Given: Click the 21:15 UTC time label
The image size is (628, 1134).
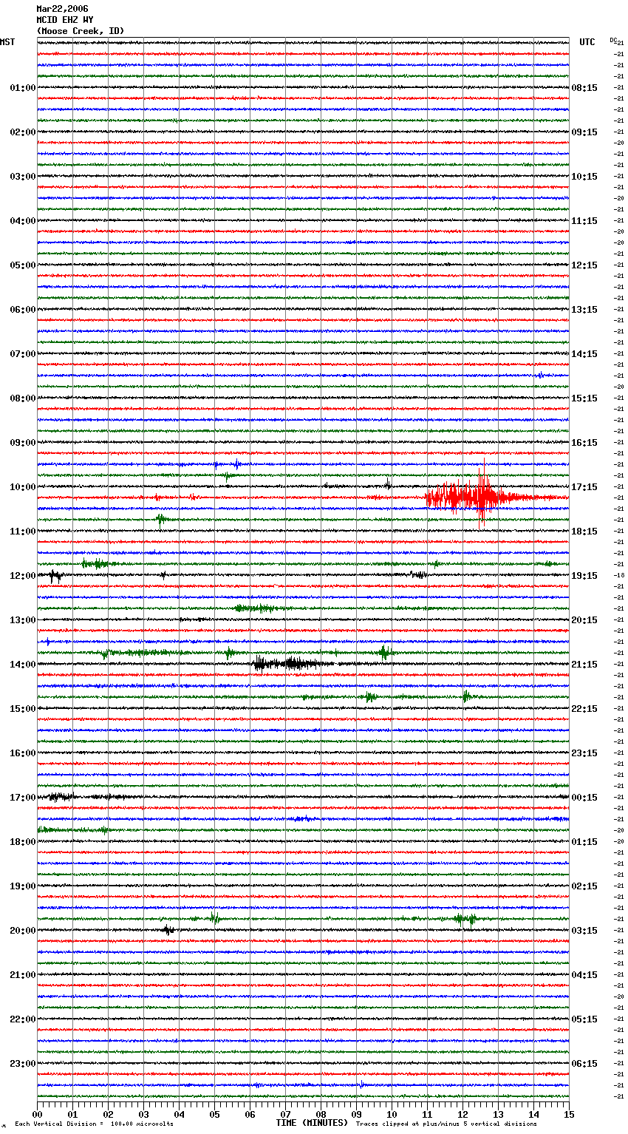Looking at the screenshot, I should coord(584,665).
